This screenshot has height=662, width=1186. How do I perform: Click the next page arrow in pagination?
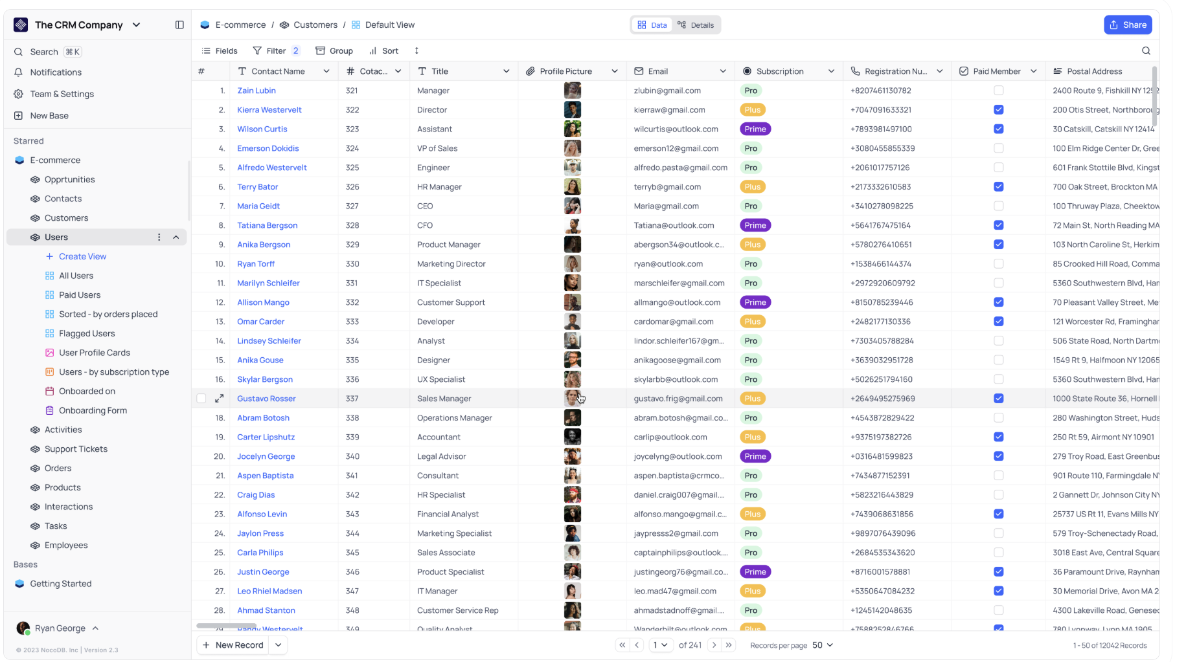pyautogui.click(x=714, y=645)
